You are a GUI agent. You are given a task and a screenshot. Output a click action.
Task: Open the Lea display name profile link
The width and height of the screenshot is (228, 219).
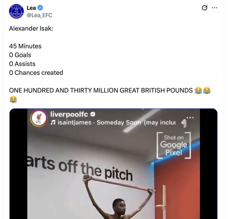31,8
